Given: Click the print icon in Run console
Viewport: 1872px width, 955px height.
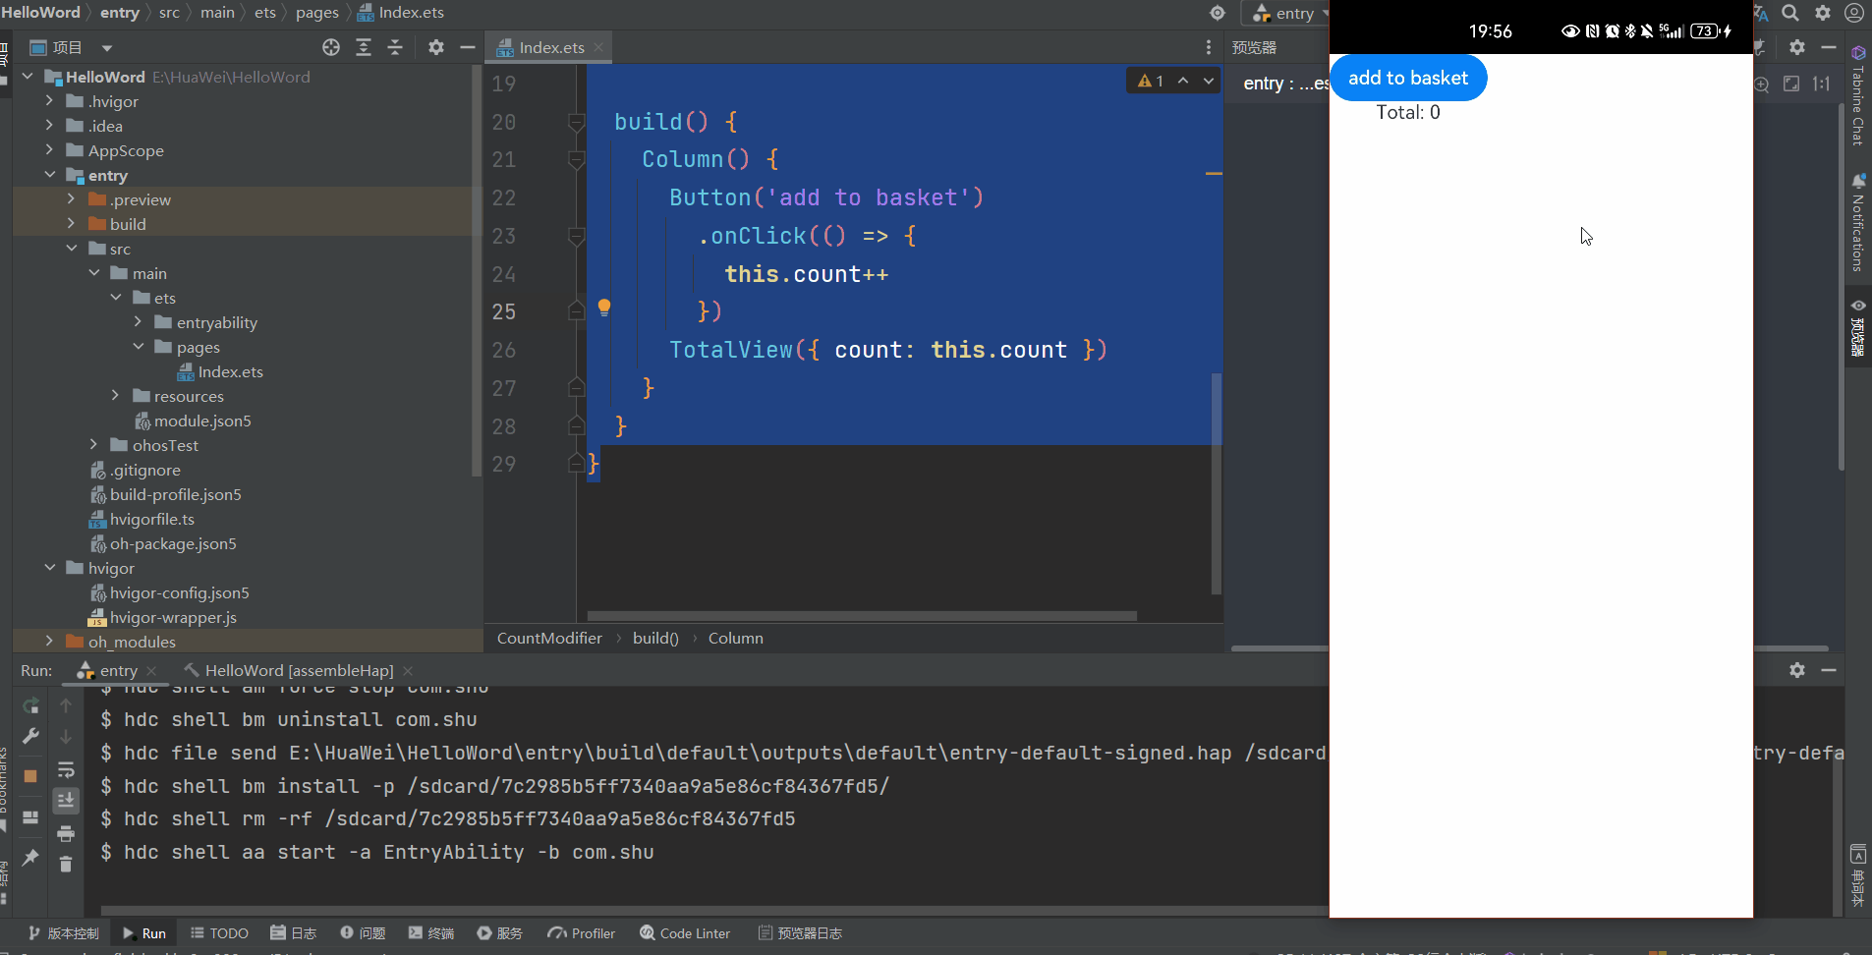Looking at the screenshot, I should (66, 833).
